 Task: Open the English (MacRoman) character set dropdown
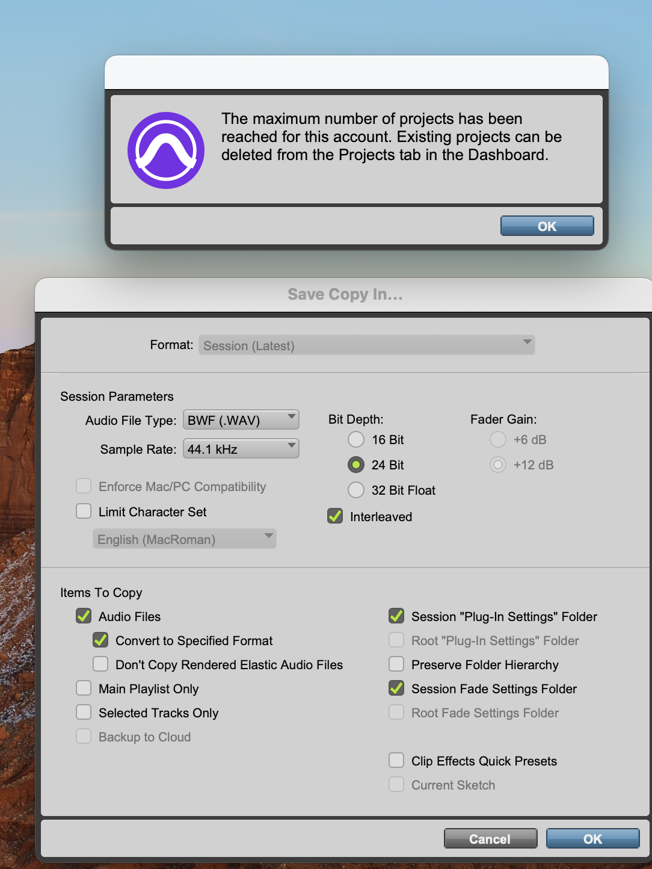coord(185,539)
